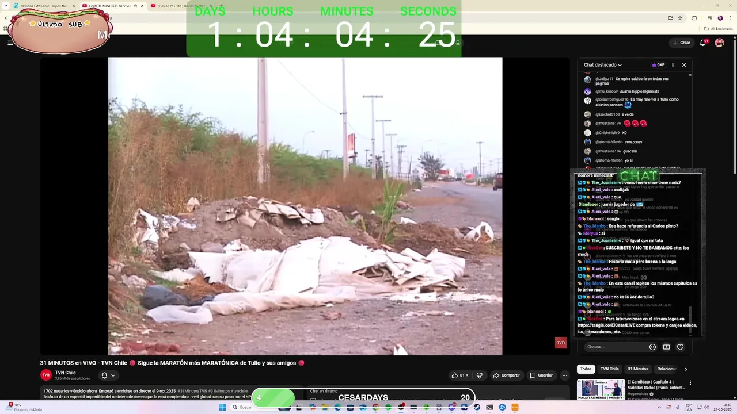Click the microphone voice search icon
This screenshot has width=737, height=414.
[x=458, y=43]
